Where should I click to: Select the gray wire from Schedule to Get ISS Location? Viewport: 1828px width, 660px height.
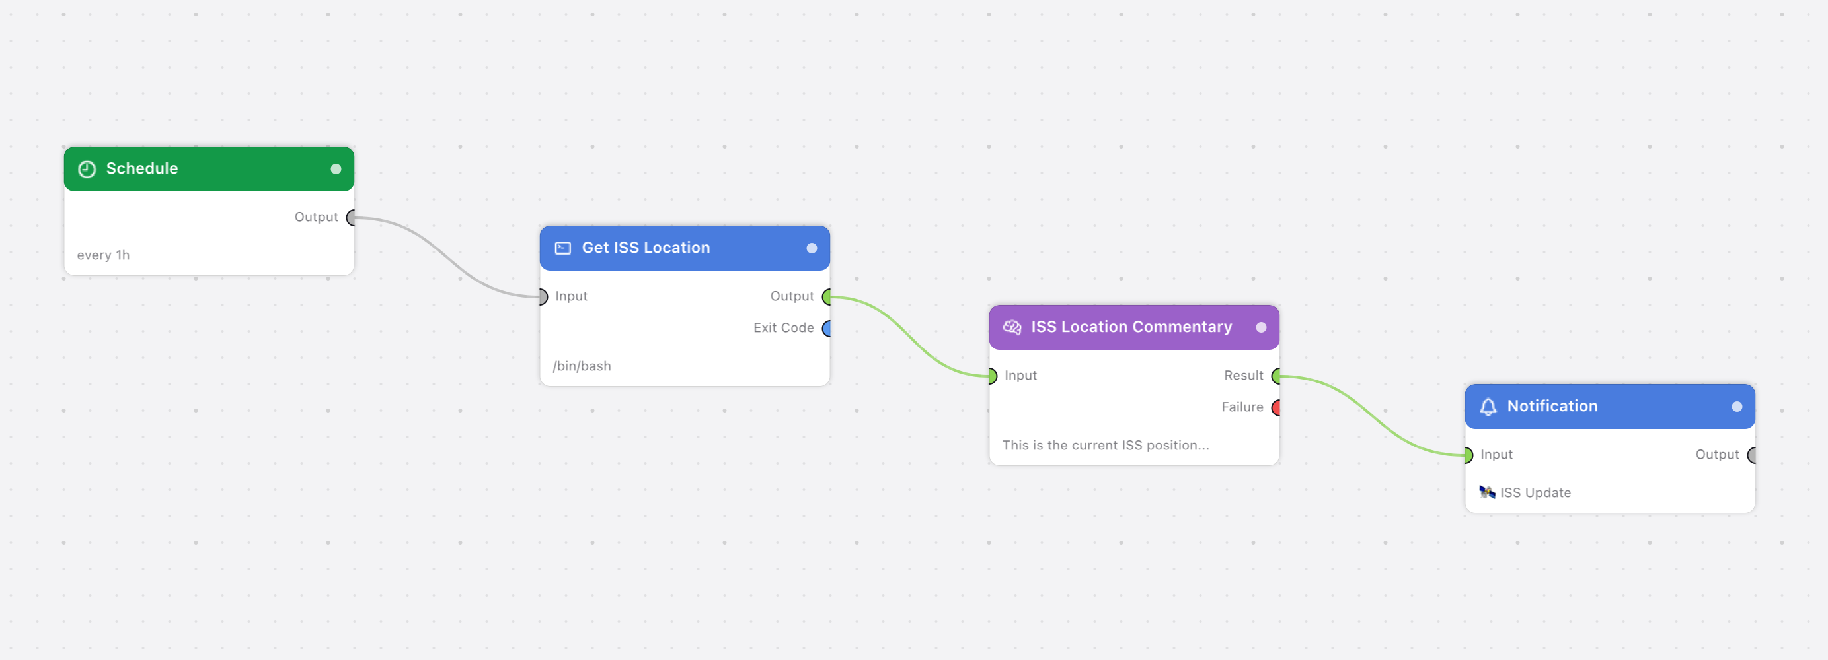point(447,259)
